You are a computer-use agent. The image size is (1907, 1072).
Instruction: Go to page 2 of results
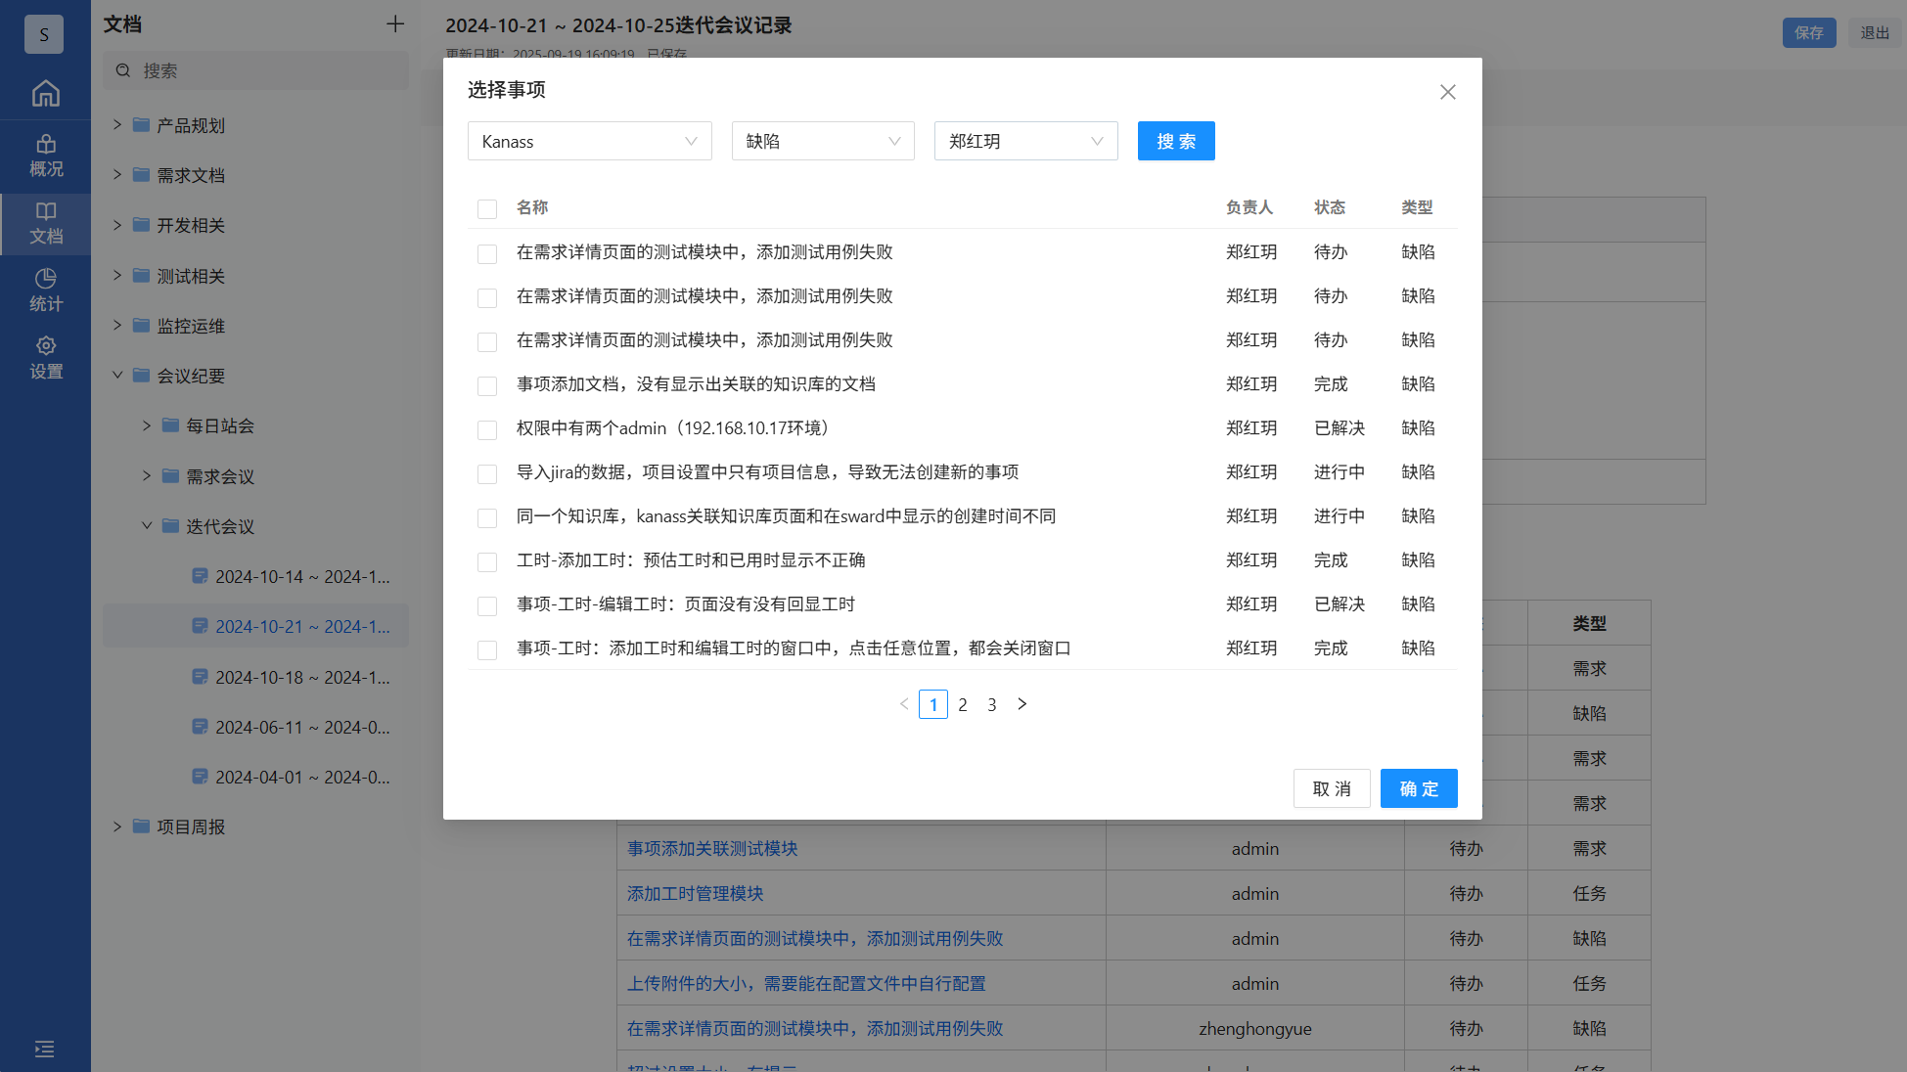[963, 704]
